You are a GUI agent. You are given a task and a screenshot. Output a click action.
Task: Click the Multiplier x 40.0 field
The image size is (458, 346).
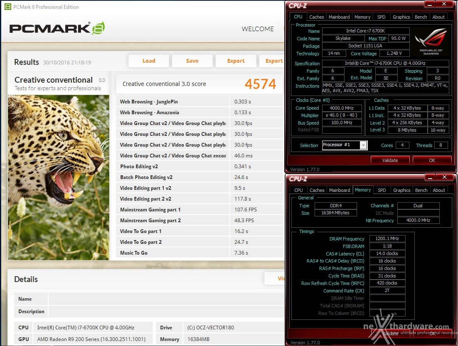[x=342, y=115]
